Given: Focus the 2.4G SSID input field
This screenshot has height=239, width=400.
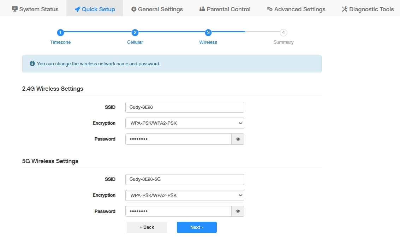Looking at the screenshot, I should point(185,107).
